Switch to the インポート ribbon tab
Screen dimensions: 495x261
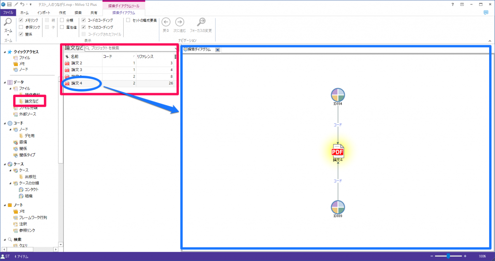[x=44, y=12]
